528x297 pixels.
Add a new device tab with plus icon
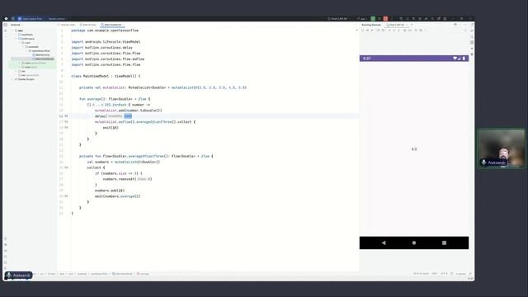pos(412,25)
